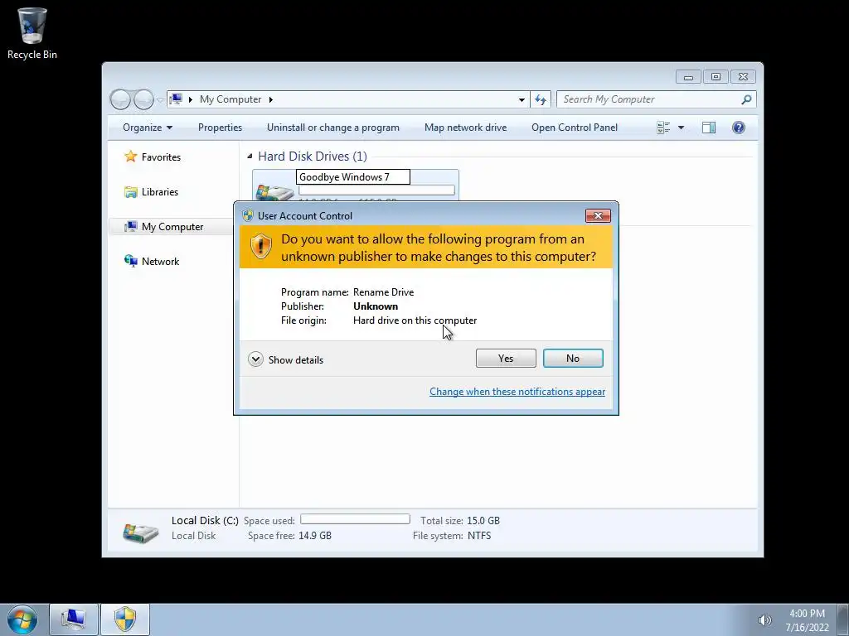Click the My Computer breadcrumb
The width and height of the screenshot is (849, 636).
[x=230, y=99]
